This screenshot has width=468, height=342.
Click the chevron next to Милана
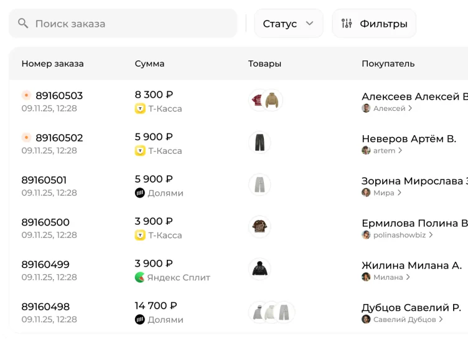[408, 277]
